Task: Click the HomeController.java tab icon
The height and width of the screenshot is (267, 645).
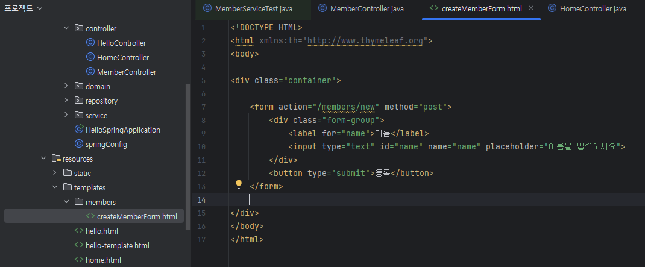Action: 552,8
